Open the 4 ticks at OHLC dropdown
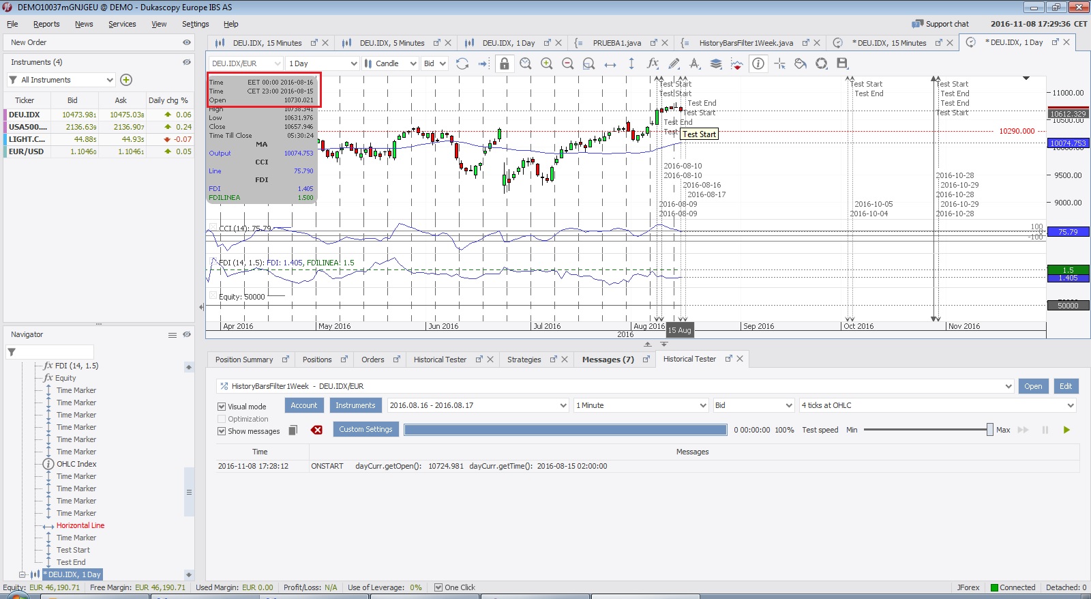The width and height of the screenshot is (1091, 599). click(937, 405)
